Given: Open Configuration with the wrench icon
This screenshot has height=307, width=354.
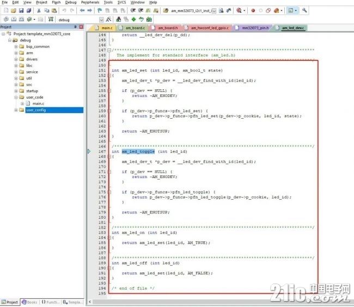Looking at the screenshot, I should pyautogui.click(x=304, y=10).
